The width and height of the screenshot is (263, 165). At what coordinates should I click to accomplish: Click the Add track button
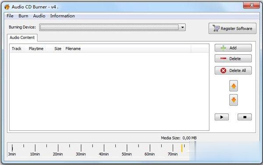click(233, 48)
